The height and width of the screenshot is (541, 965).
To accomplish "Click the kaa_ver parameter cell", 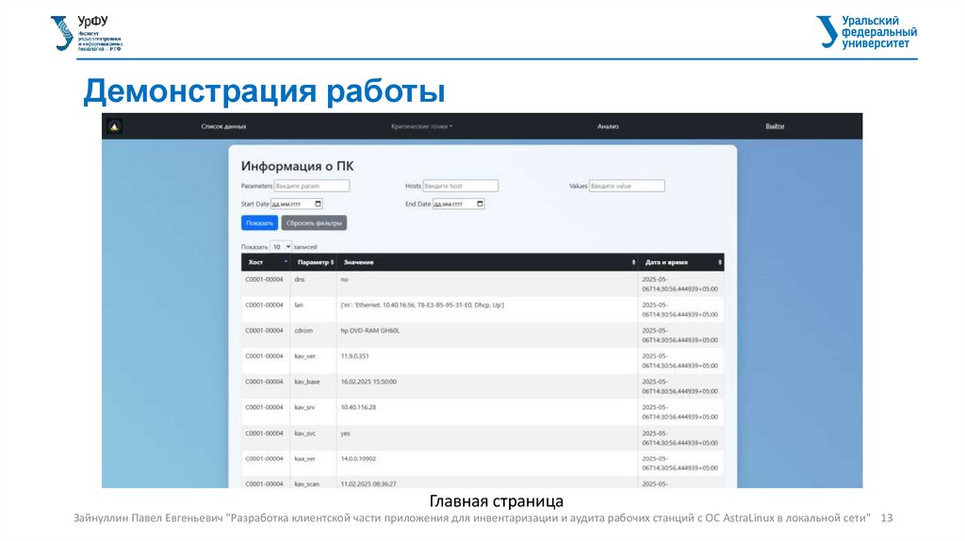I will (313, 463).
